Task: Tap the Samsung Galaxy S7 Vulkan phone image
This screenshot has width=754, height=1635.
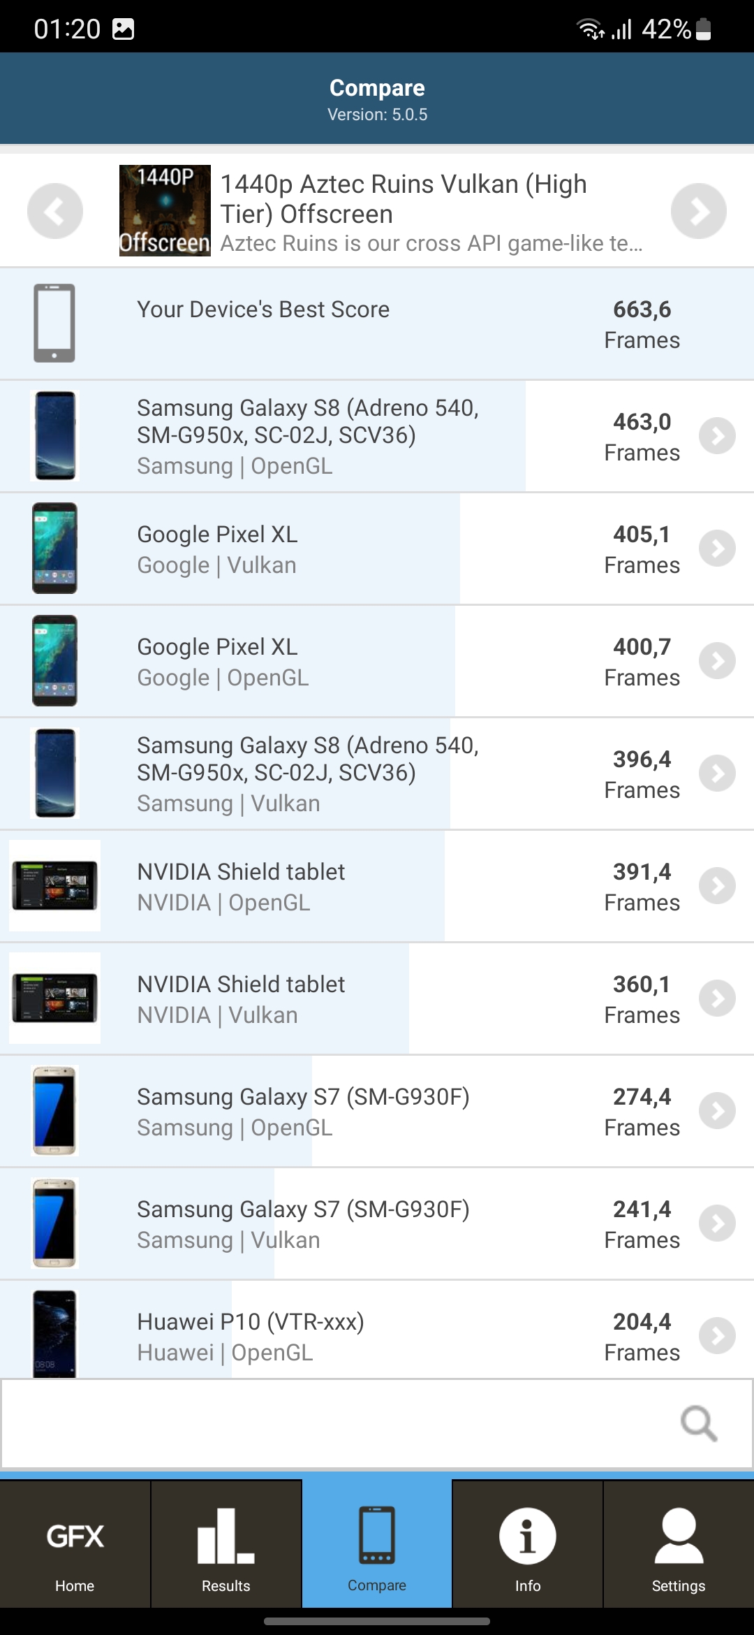Action: pyautogui.click(x=54, y=1223)
